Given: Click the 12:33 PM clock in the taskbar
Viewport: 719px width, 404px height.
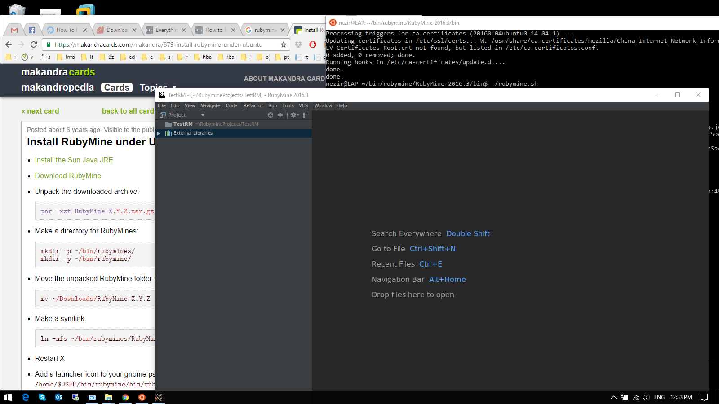Looking at the screenshot, I should point(681,397).
